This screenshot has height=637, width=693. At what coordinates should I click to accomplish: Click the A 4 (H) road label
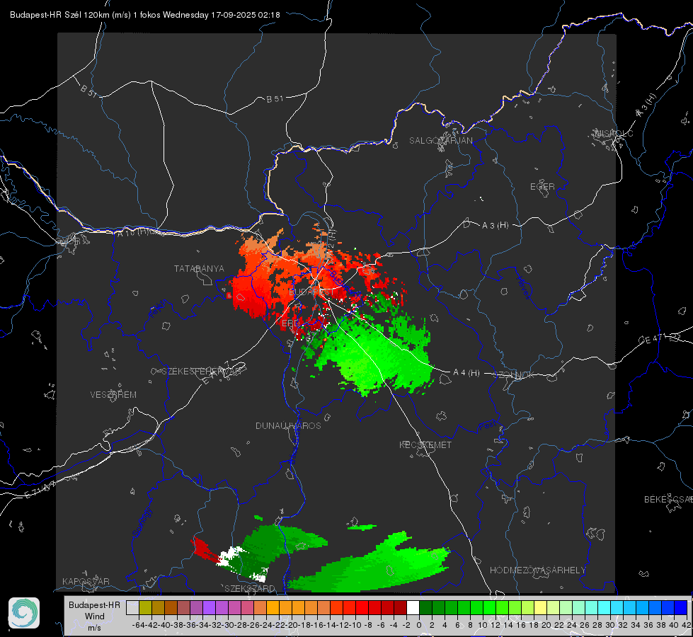pyautogui.click(x=466, y=373)
